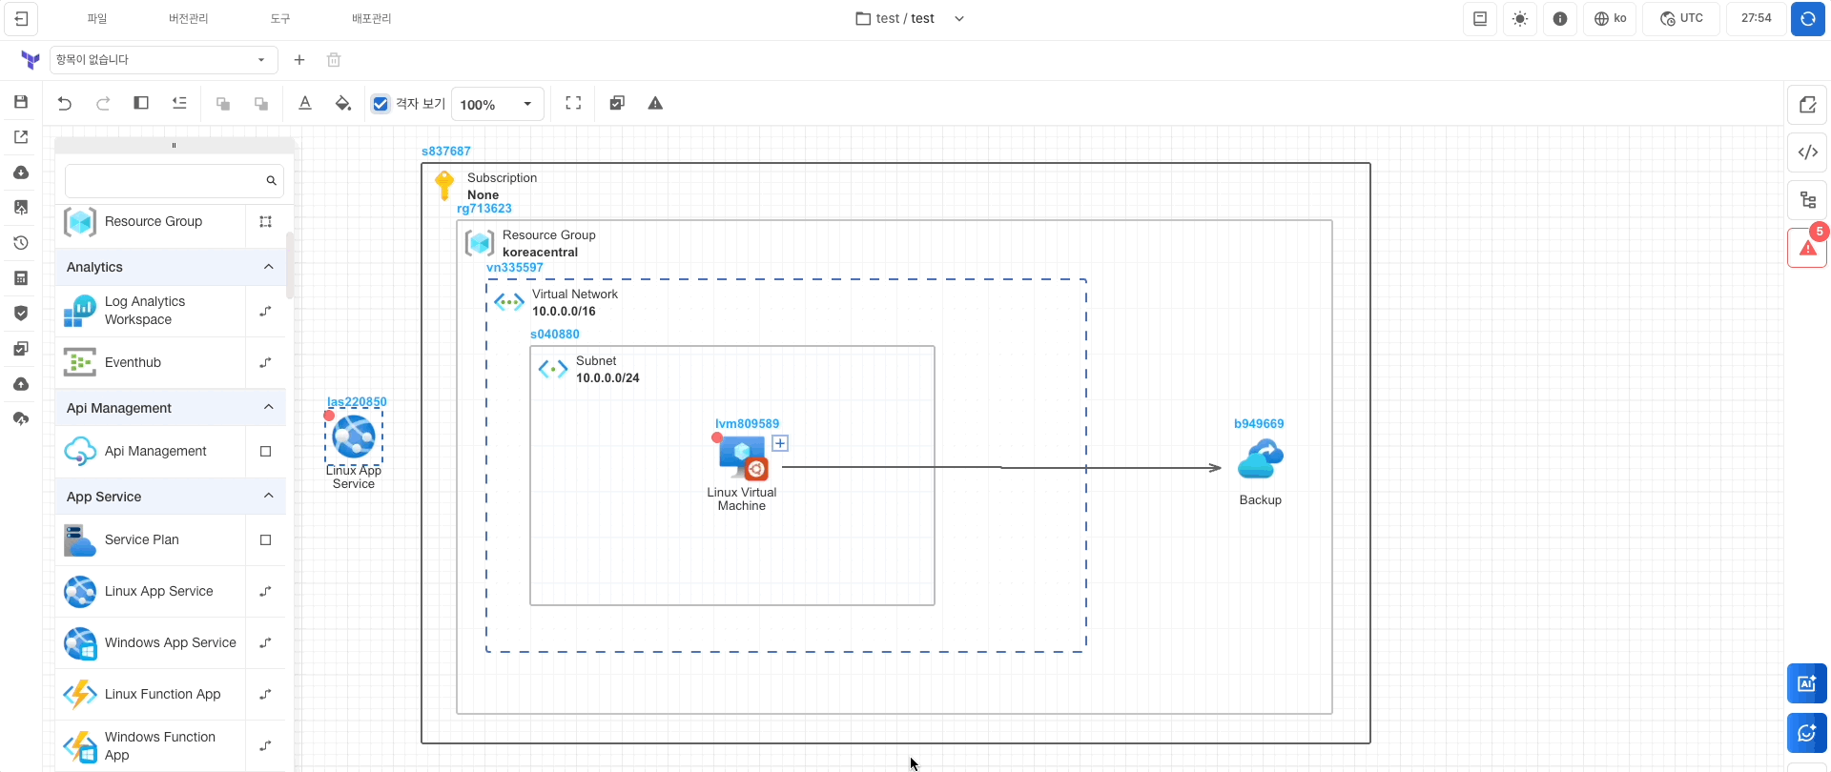This screenshot has height=772, width=1831.
Task: Click the resource search input field
Action: (164, 180)
